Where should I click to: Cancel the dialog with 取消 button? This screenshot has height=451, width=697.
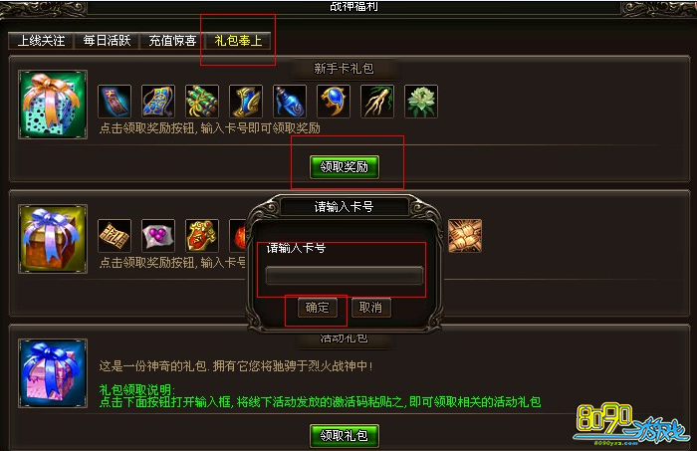370,308
